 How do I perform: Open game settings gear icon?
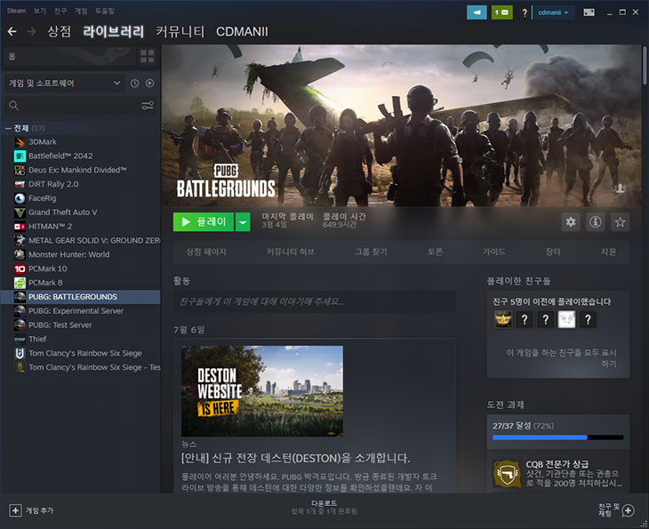571,222
